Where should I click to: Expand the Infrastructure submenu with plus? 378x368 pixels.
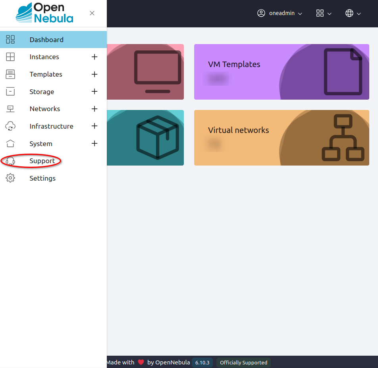click(94, 126)
